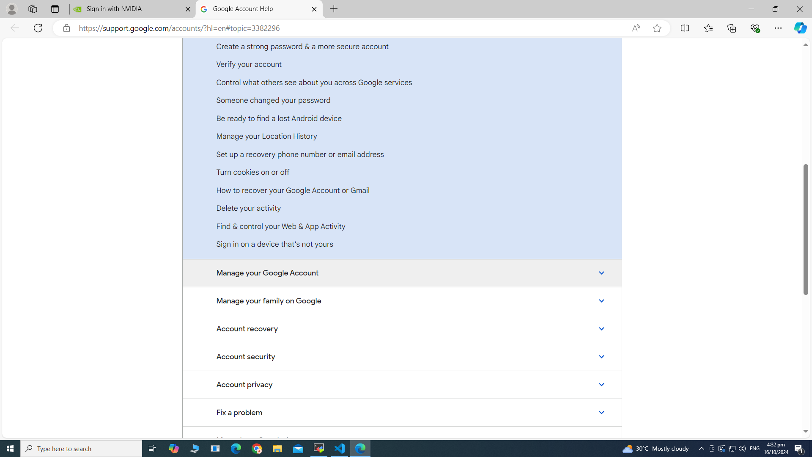Open Browser essentials icon

(755, 28)
